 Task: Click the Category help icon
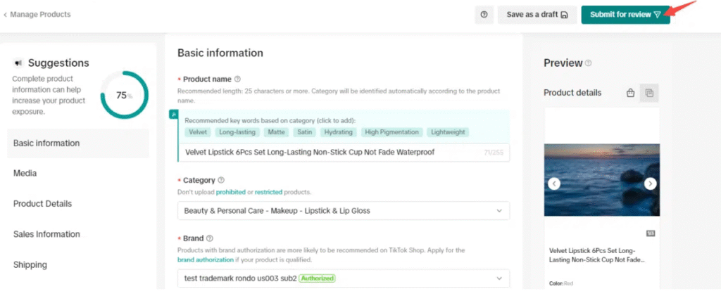222,181
